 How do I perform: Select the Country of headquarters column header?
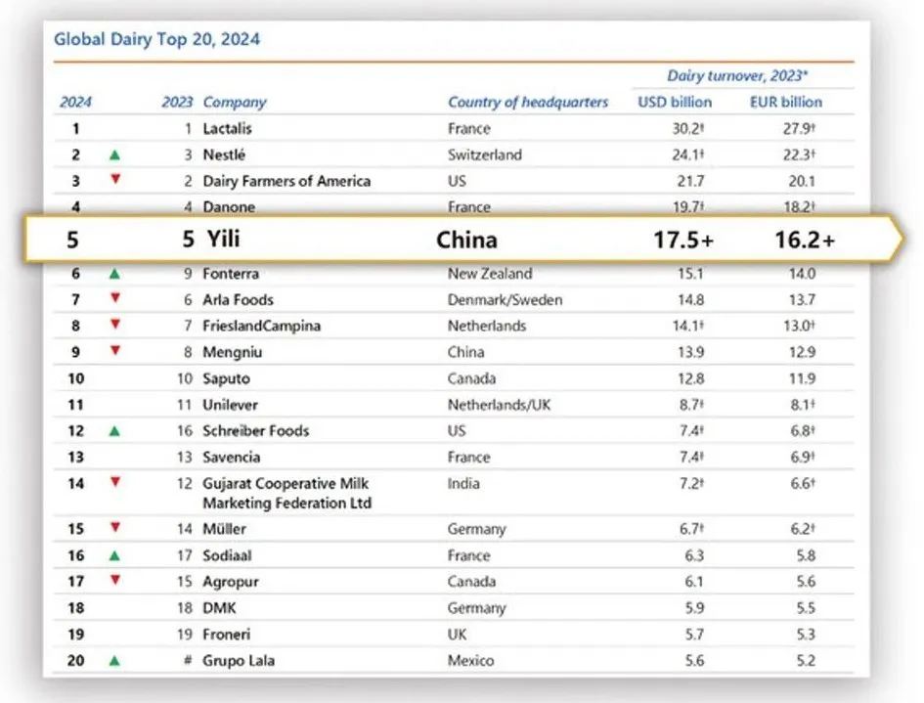(x=528, y=102)
